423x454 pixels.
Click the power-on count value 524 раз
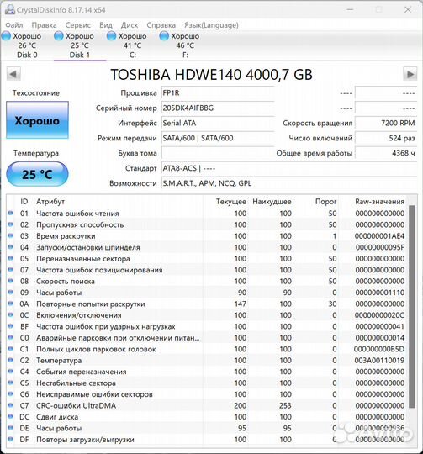pos(386,139)
